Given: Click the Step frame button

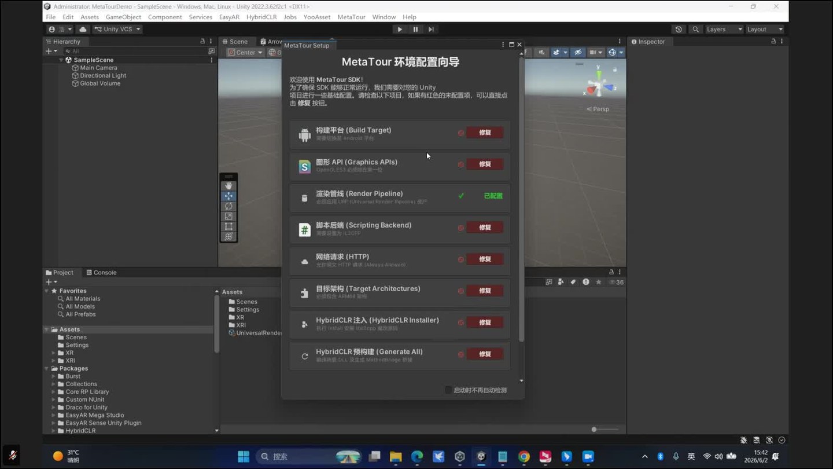Looking at the screenshot, I should [x=431, y=29].
